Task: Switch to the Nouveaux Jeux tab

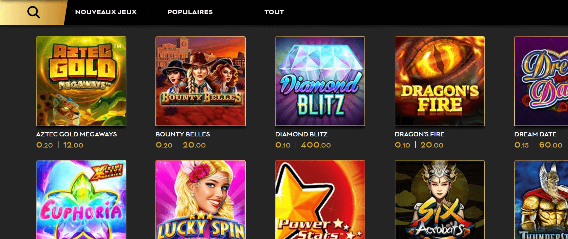Action: click(106, 12)
